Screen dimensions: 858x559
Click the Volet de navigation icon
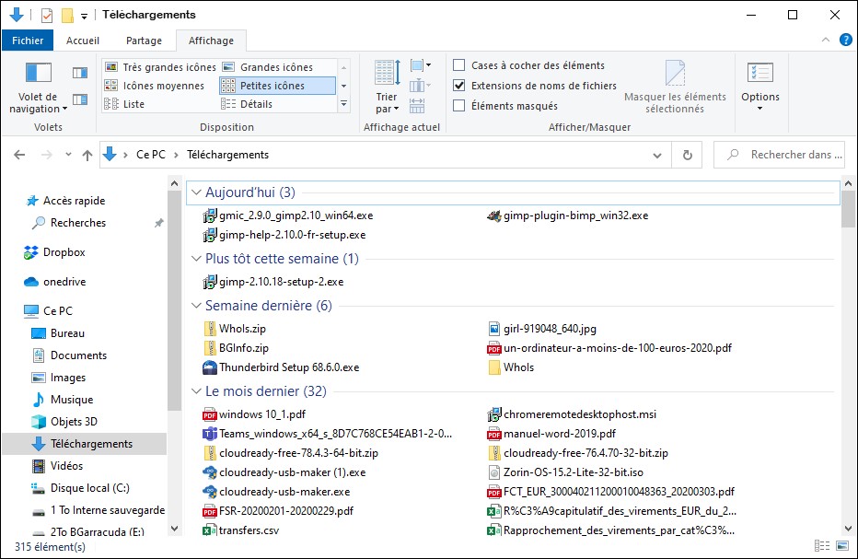coord(38,74)
